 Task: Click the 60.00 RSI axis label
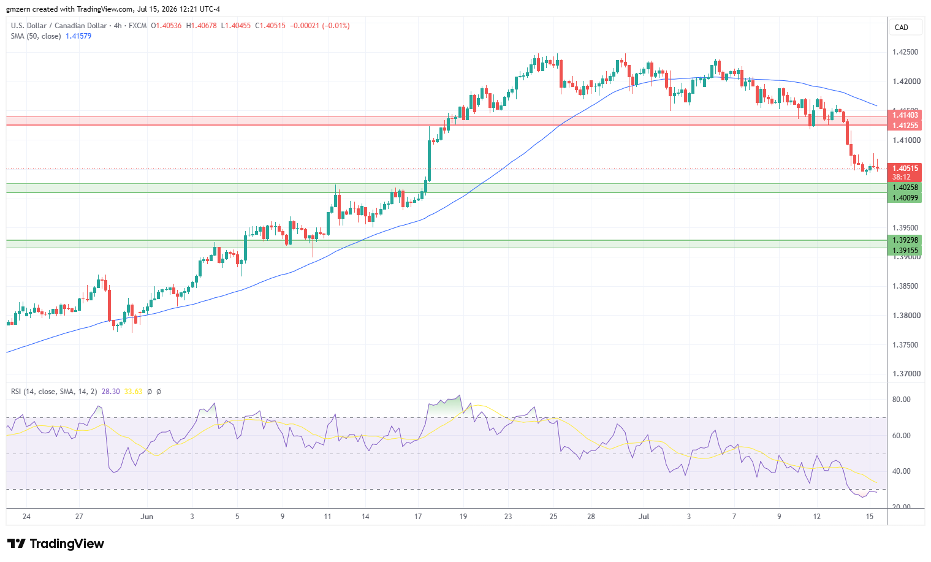pyautogui.click(x=901, y=436)
